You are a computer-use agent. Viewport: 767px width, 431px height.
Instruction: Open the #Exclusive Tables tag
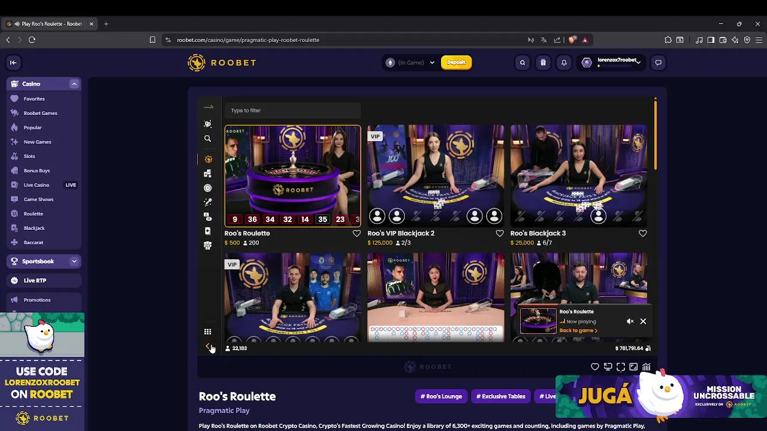(501, 396)
